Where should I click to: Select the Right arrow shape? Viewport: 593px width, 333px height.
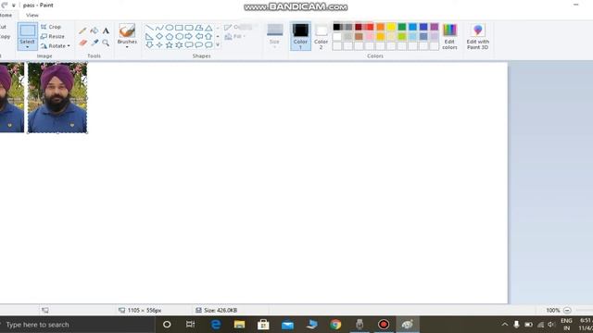point(189,37)
